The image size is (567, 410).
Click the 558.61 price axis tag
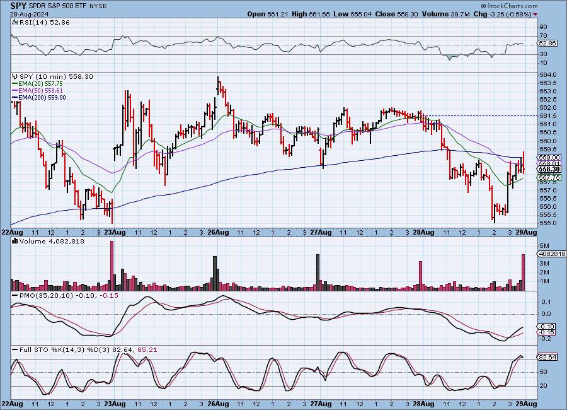(x=549, y=164)
